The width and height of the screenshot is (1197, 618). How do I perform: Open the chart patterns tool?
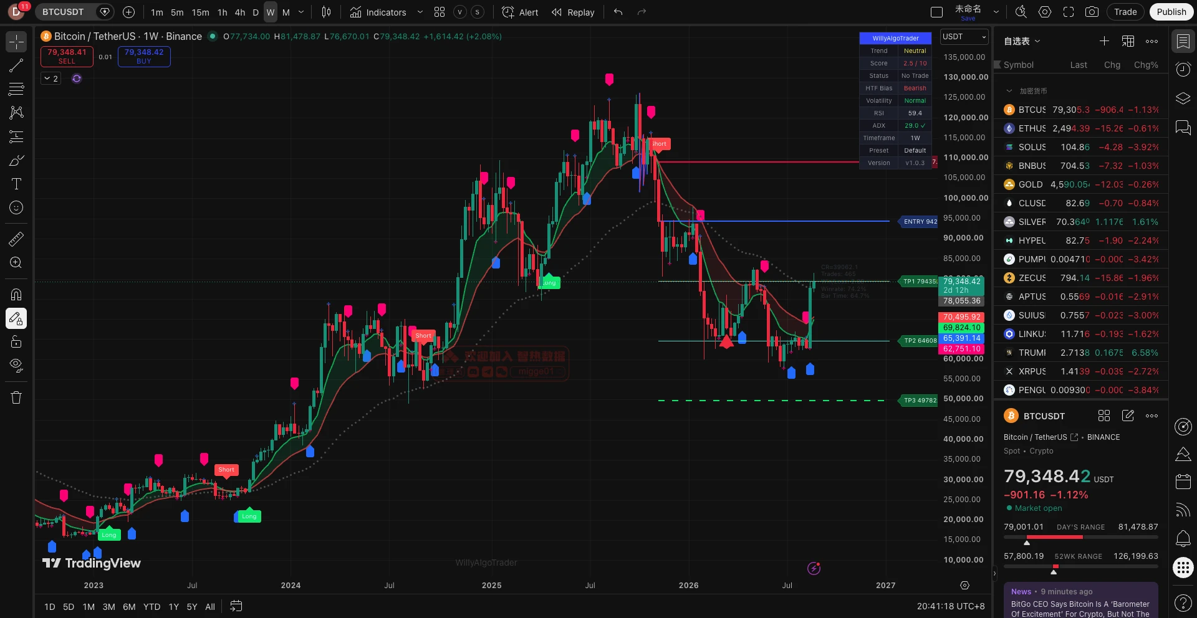[16, 113]
